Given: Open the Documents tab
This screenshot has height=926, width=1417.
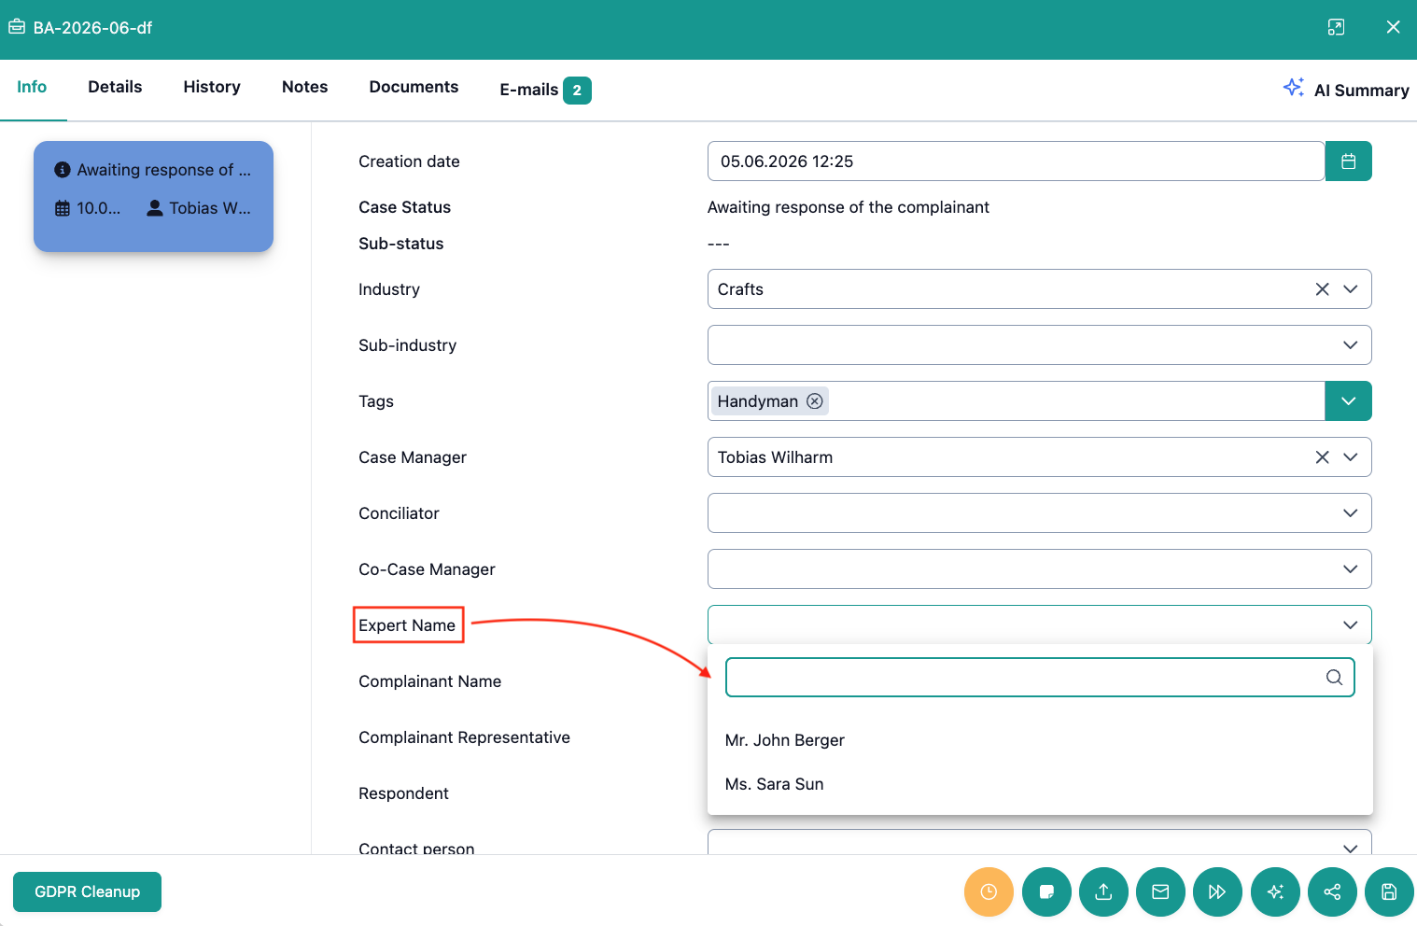Looking at the screenshot, I should [x=414, y=87].
